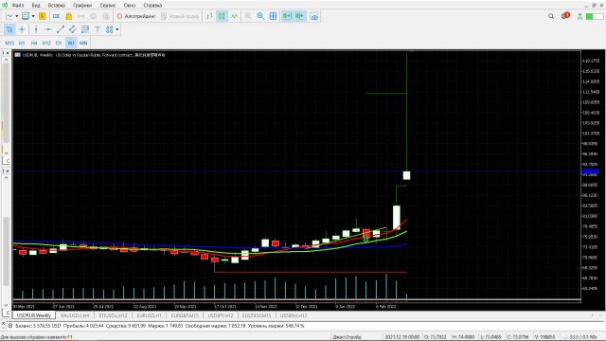This screenshot has height=341, width=606.
Task: Click the zoom in magnifier icon
Action: click(248, 16)
